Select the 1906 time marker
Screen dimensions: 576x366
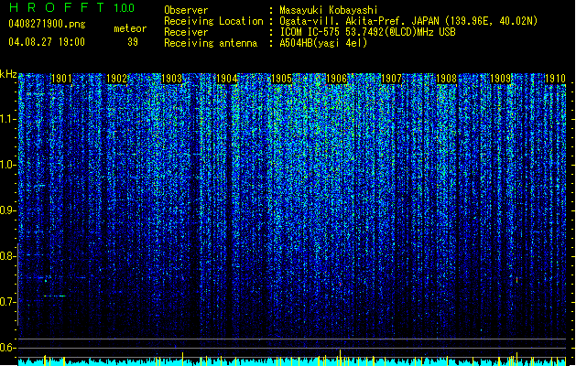pyautogui.click(x=336, y=79)
